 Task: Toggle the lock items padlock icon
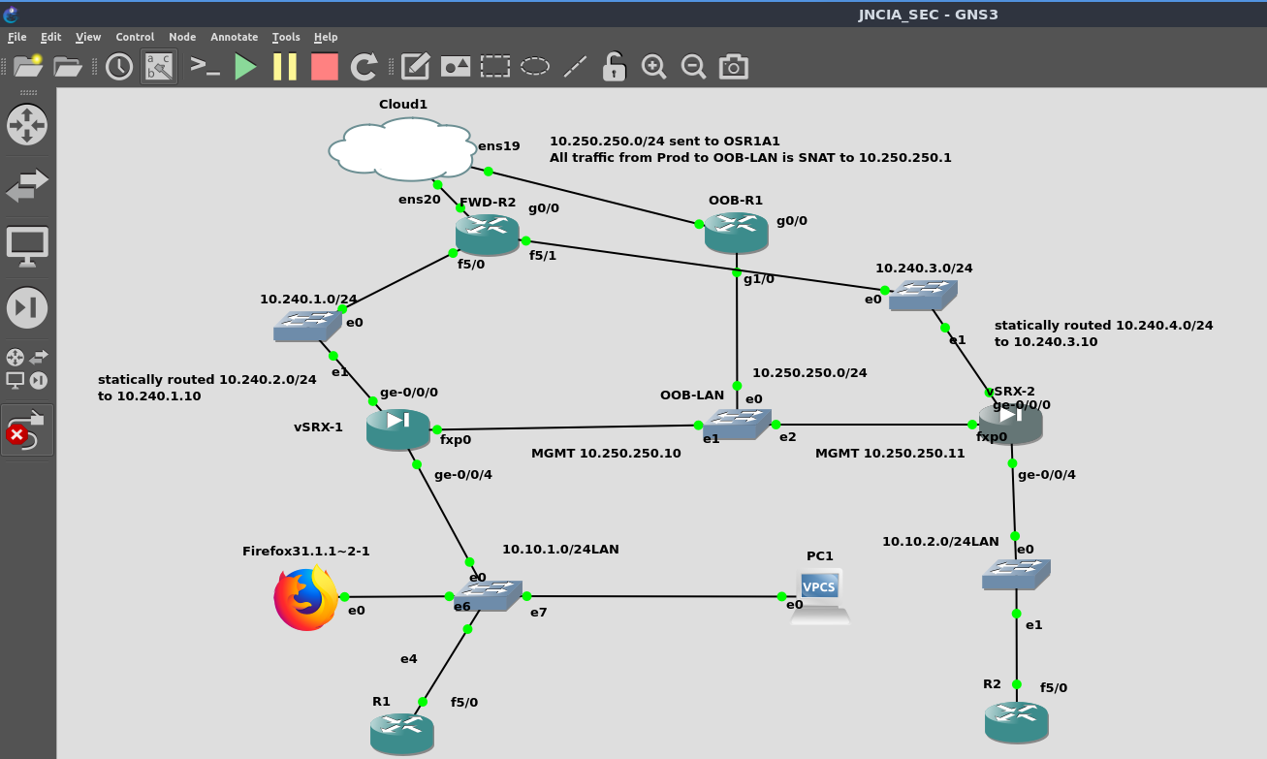[x=614, y=67]
